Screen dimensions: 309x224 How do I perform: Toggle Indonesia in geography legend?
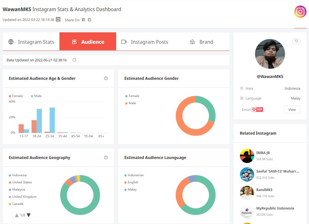[18, 175]
